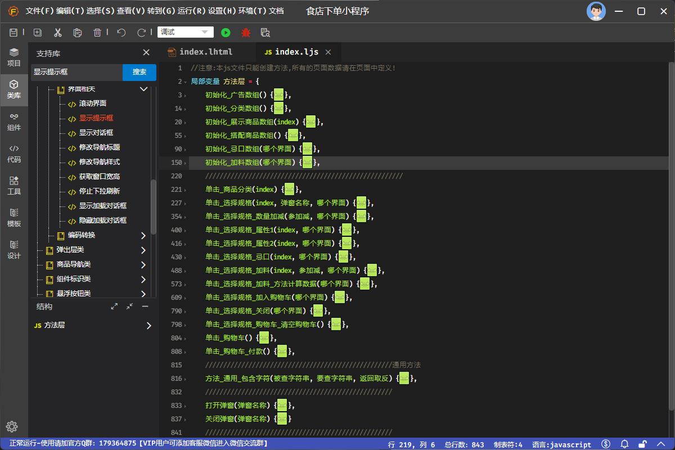Open the 查看(V) menu

tap(130, 11)
